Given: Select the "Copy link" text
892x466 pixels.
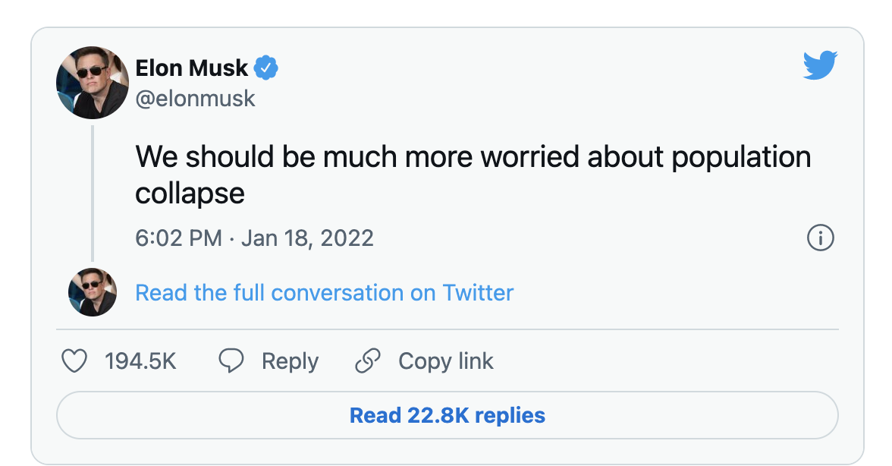Looking at the screenshot, I should [446, 361].
